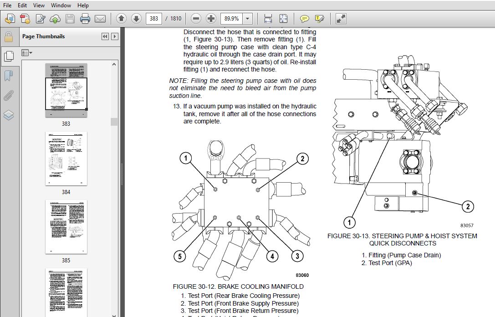This screenshot has width=495, height=317.
Task: Click caption FIGURE 30-12. BRAKE COOLING MANIFOLD
Action: tap(238, 286)
